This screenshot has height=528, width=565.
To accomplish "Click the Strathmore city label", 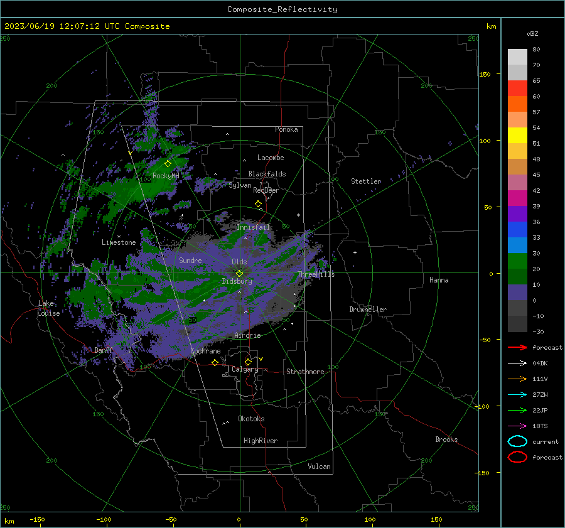I will coord(305,372).
